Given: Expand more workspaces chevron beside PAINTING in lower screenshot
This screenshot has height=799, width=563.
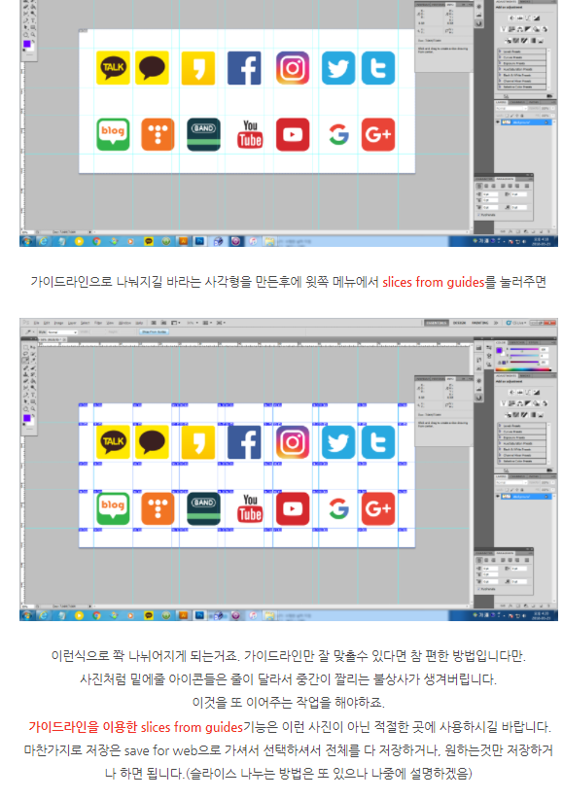Looking at the screenshot, I should [x=496, y=323].
